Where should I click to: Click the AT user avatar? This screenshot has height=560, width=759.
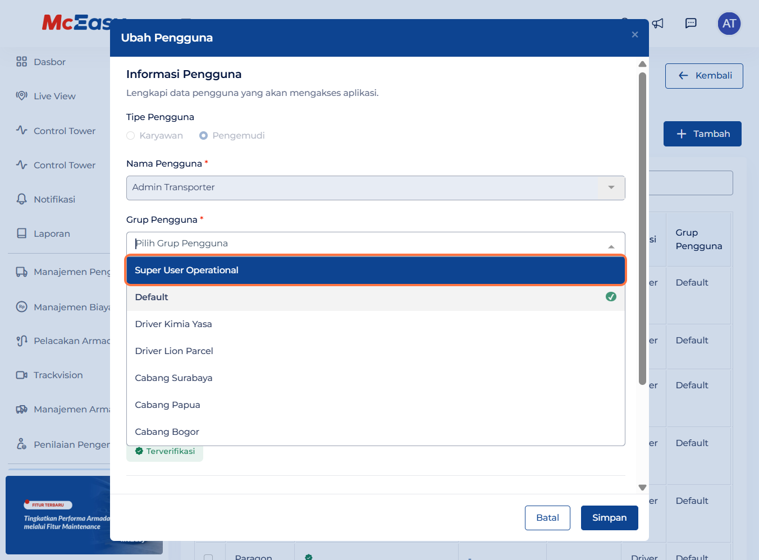tap(729, 24)
